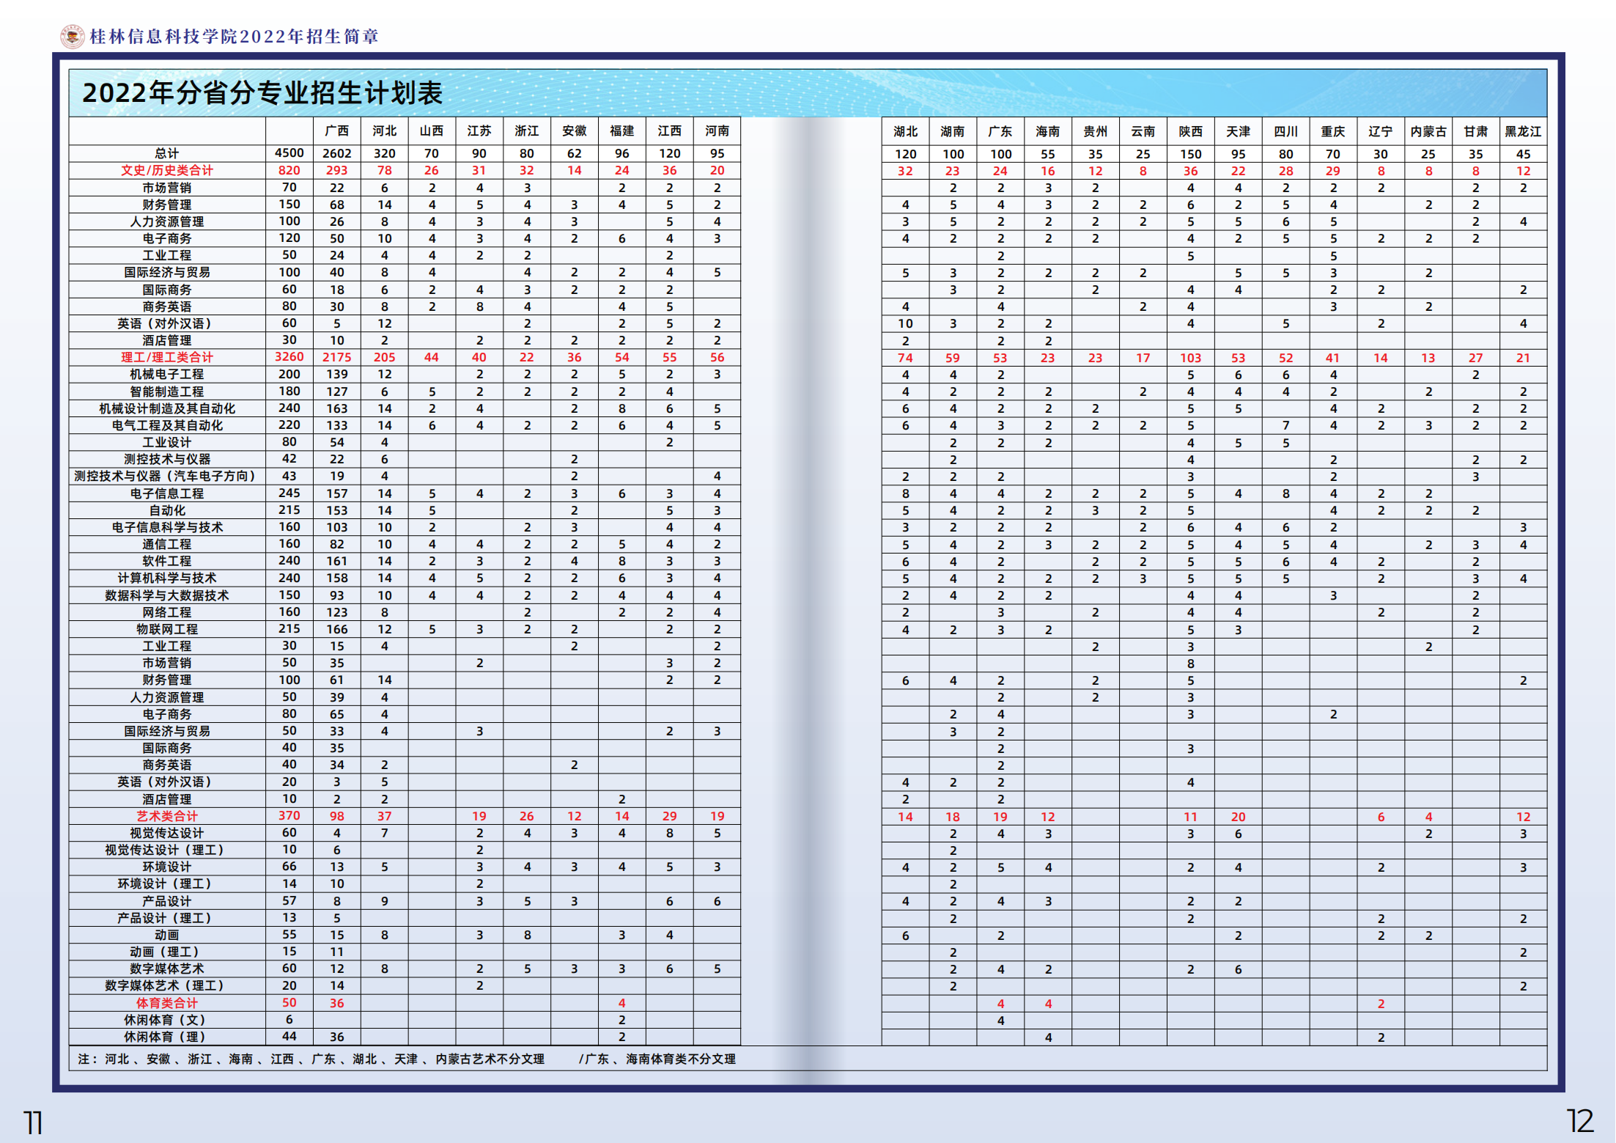Click the footnote beginning with 注：河北

(x=311, y=1059)
